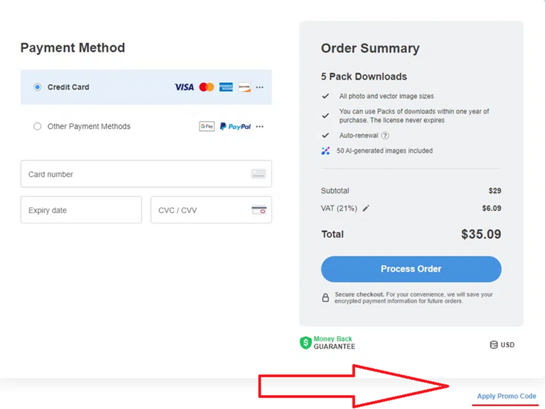Expand more credit card types ellipsis

(x=260, y=87)
